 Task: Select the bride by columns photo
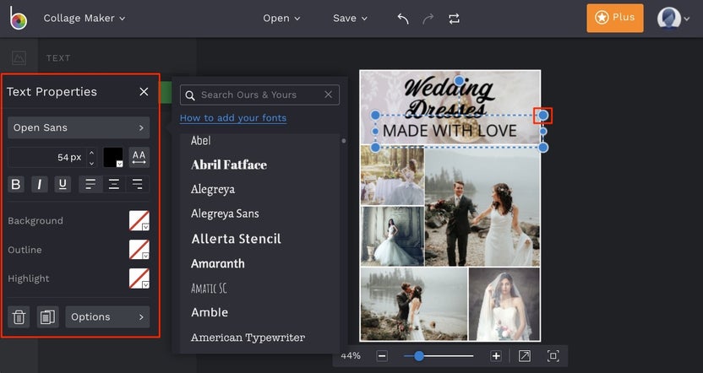pos(392,236)
